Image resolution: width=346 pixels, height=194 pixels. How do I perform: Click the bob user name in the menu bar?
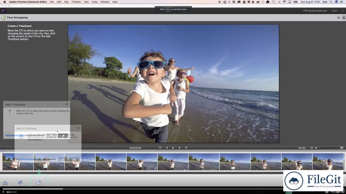point(325,2)
